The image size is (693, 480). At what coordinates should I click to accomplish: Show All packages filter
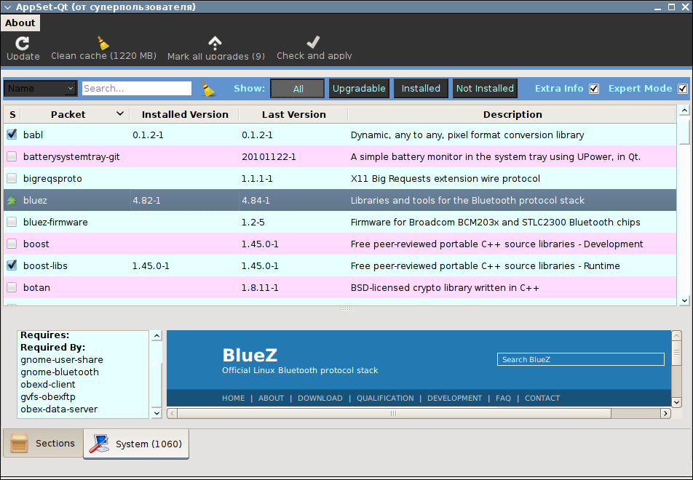click(298, 88)
